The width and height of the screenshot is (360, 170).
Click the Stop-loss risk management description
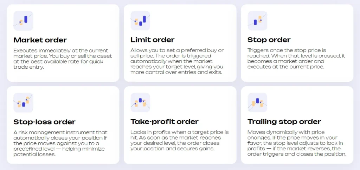[x=60, y=143]
